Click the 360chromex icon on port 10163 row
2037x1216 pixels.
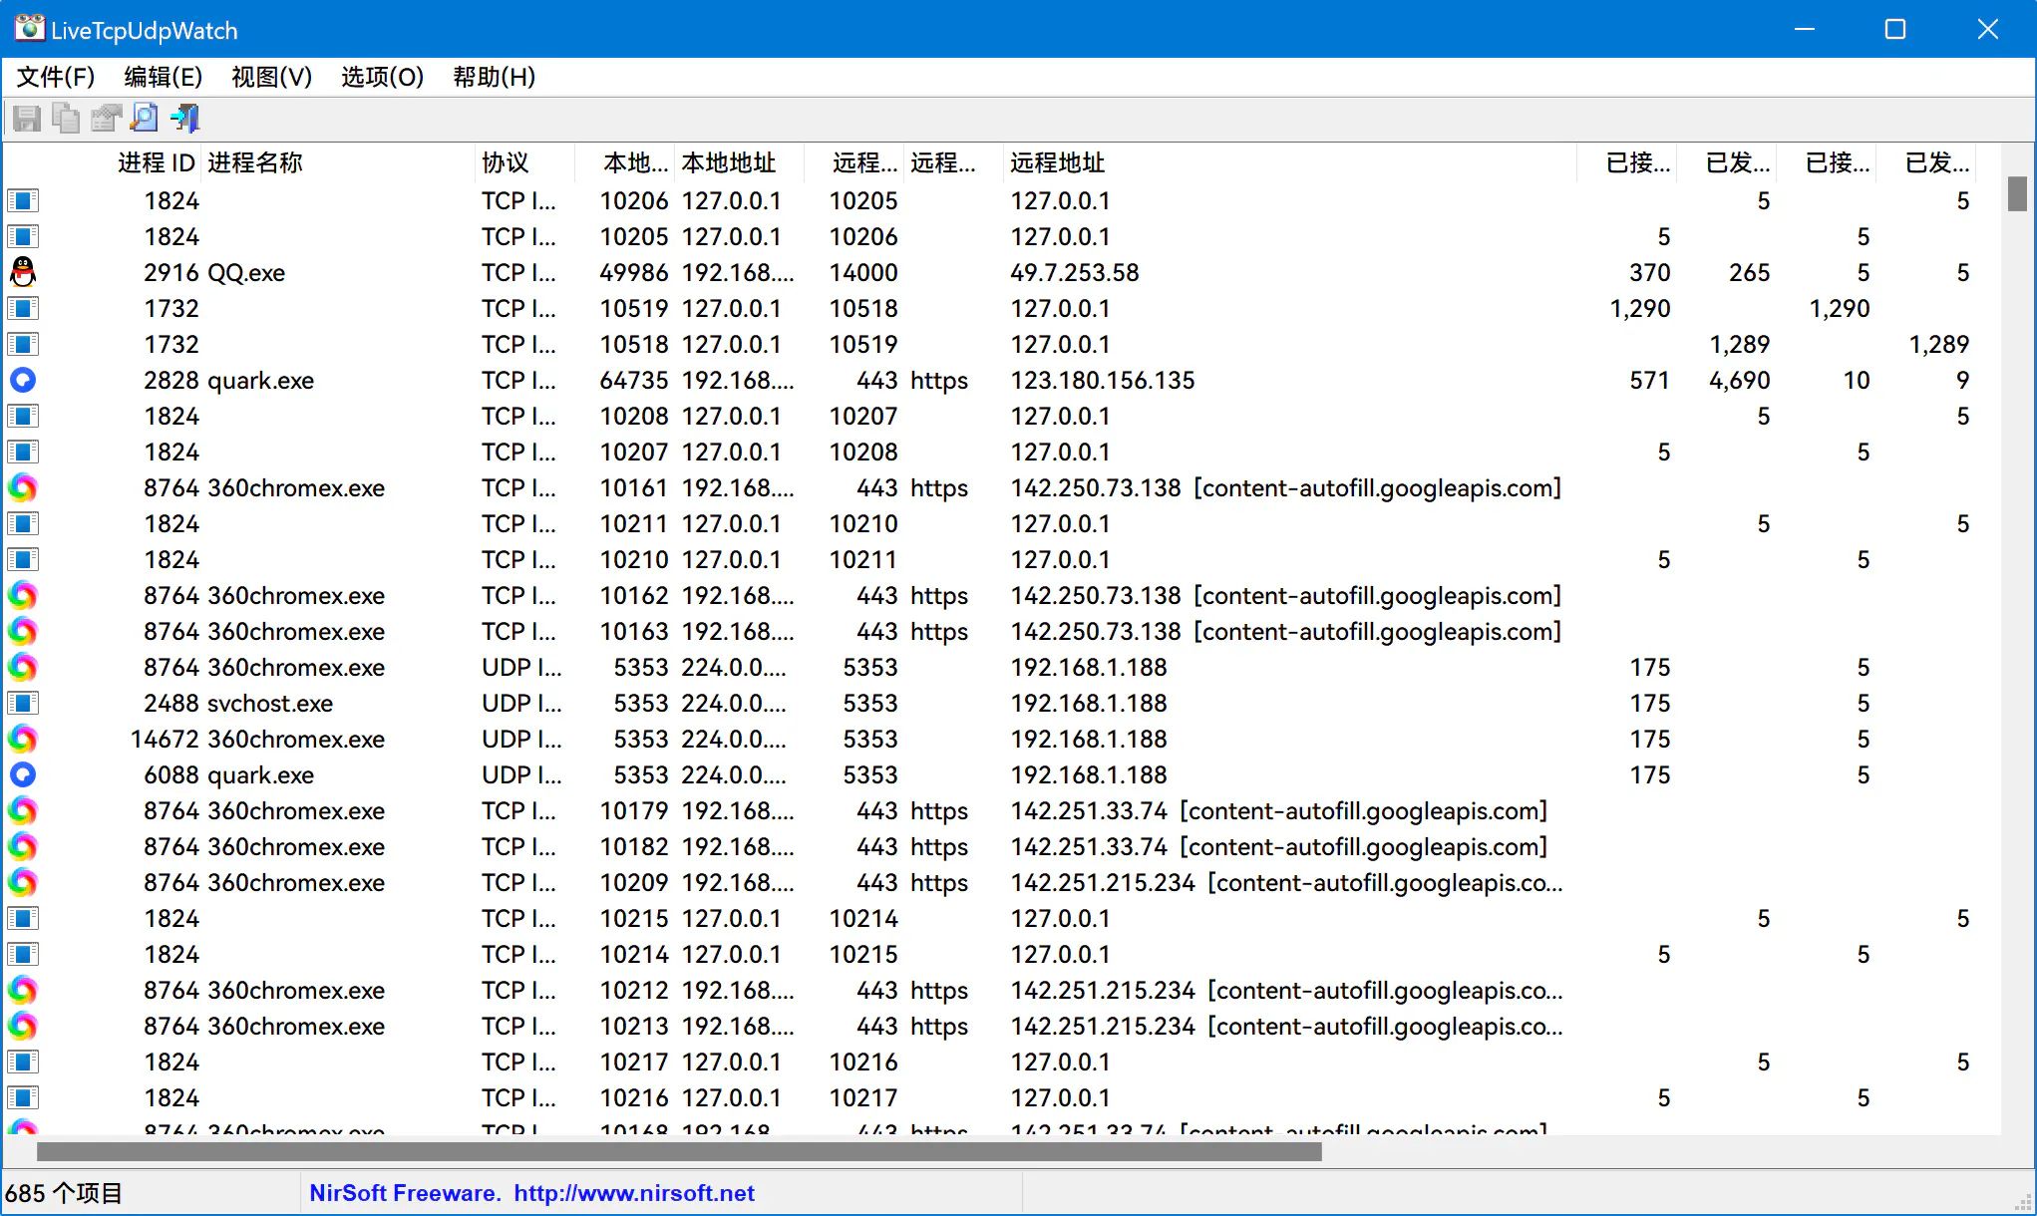(x=23, y=631)
